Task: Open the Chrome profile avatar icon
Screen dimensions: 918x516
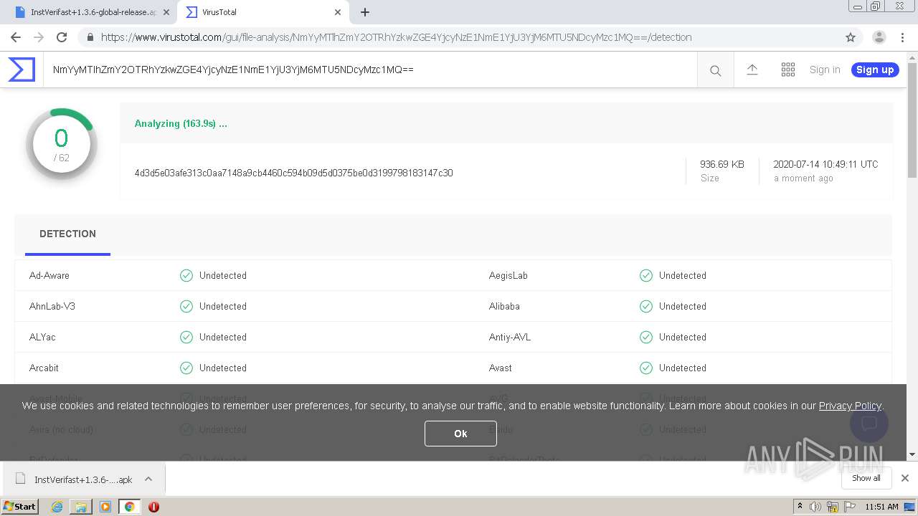Action: (x=879, y=37)
